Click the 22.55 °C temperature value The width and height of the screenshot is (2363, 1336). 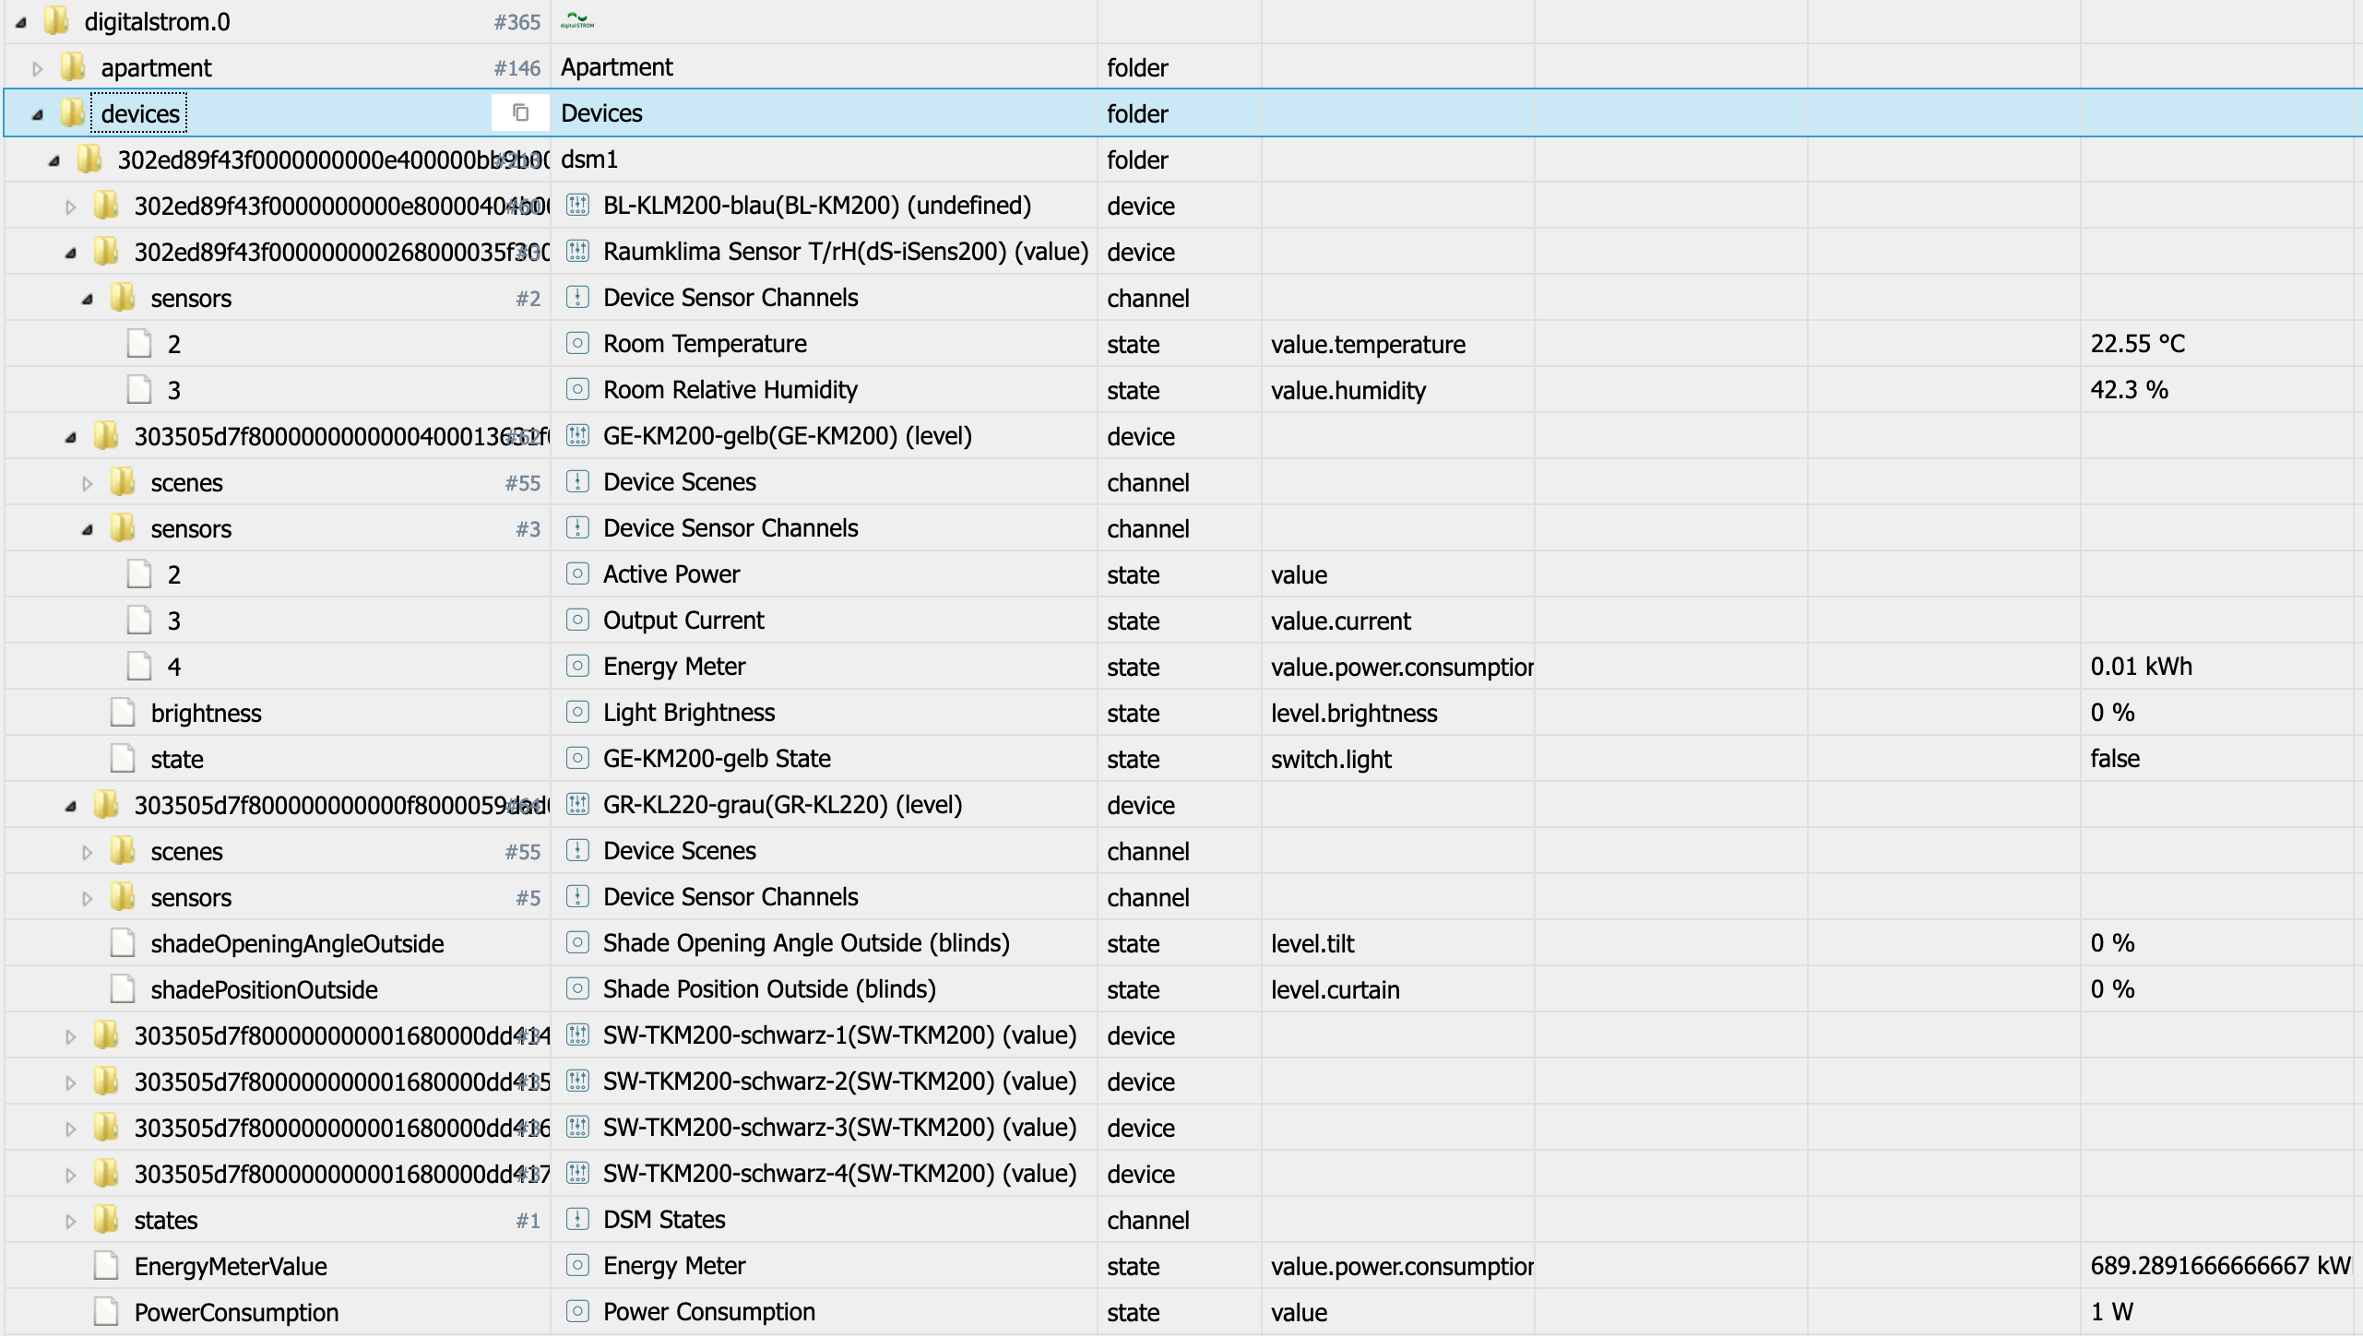pos(2137,343)
